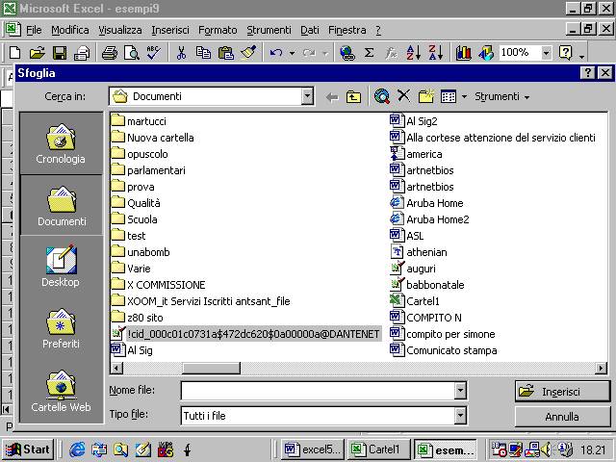Click the Windows Start button
Image resolution: width=616 pixels, height=462 pixels.
tap(28, 449)
